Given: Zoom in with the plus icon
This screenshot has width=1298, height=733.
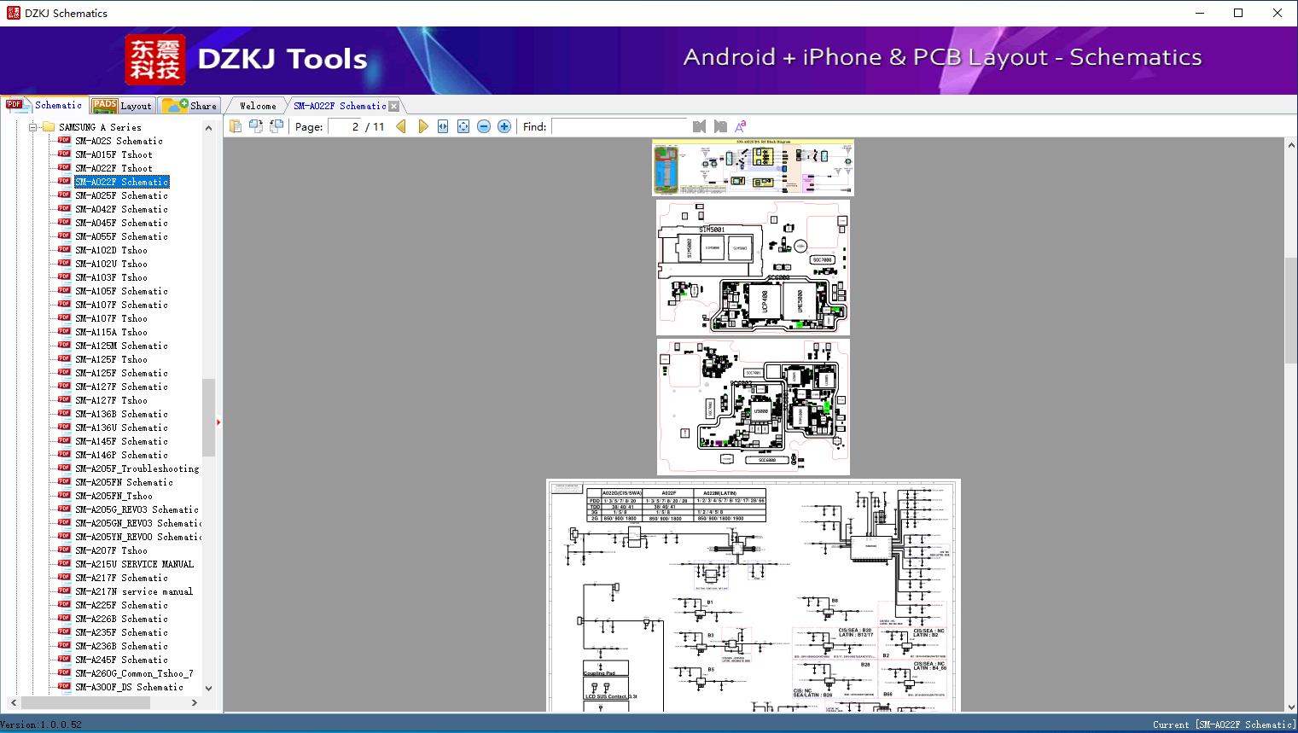Looking at the screenshot, I should tap(504, 126).
